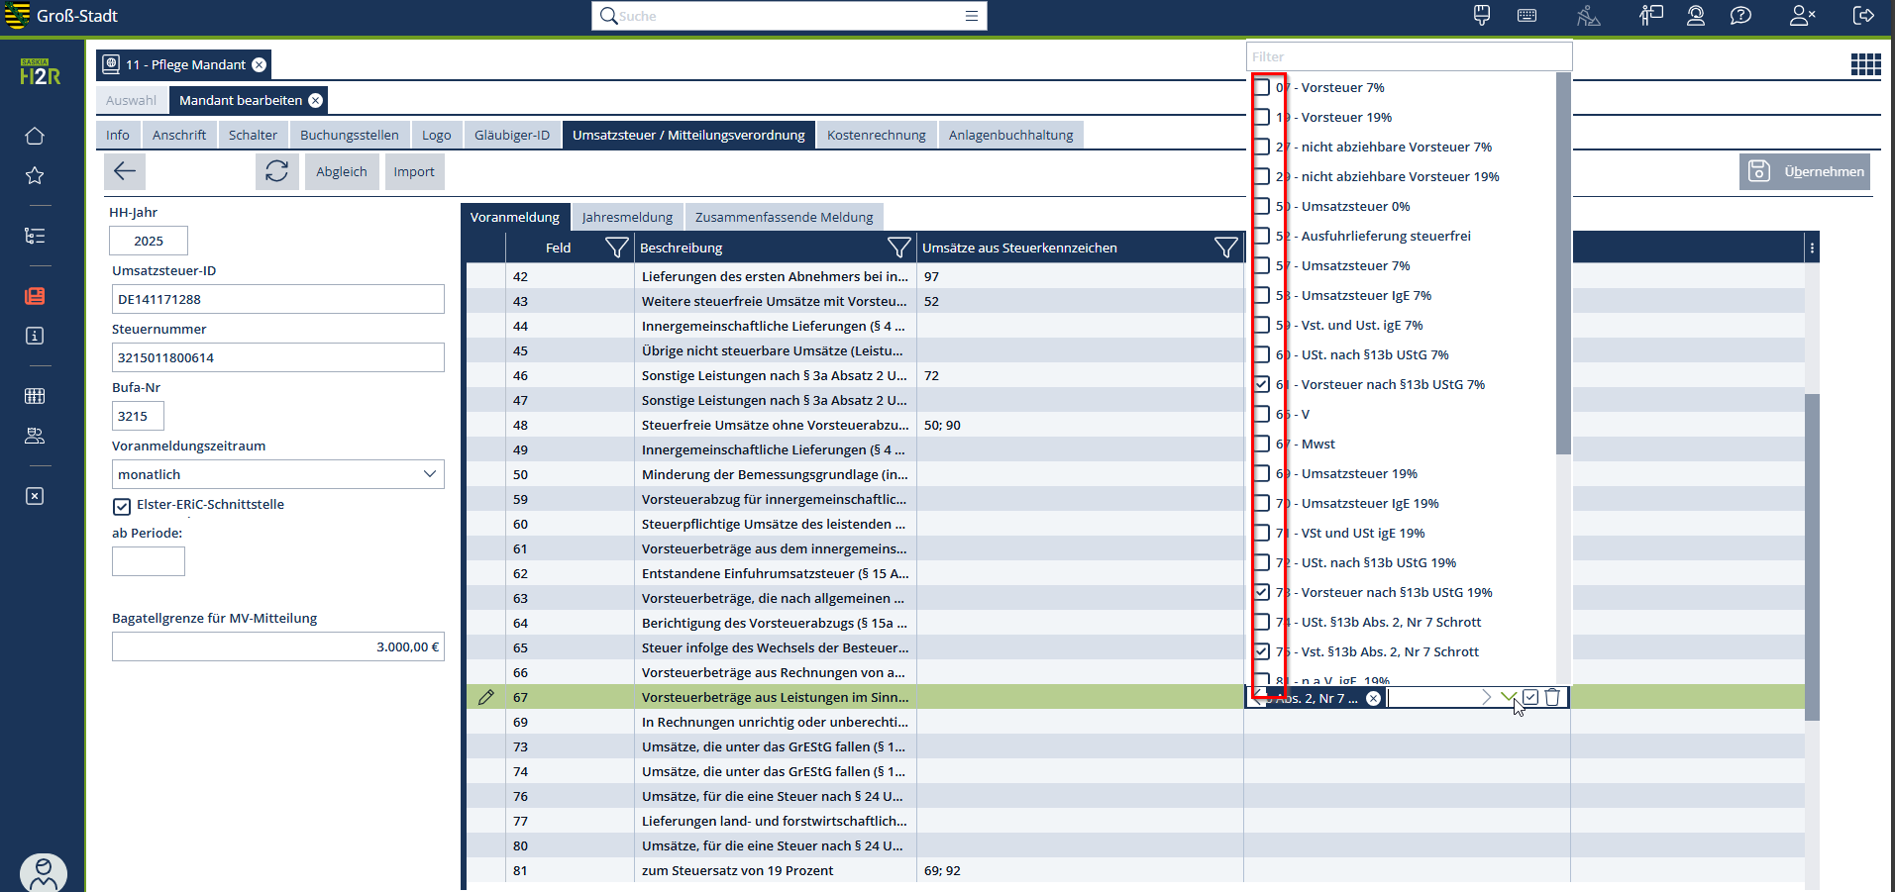Image resolution: width=1895 pixels, height=892 pixels.
Task: Open favorites star in the sidebar
Action: tap(35, 175)
